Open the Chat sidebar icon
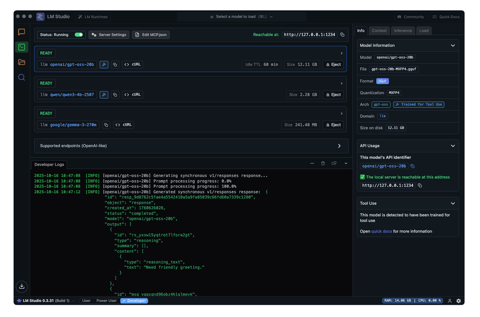480x317 pixels. click(x=22, y=32)
